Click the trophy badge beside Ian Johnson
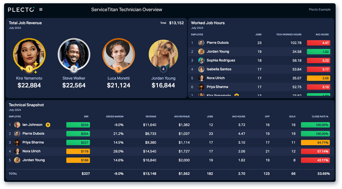This screenshot has height=189, width=342. pos(48,125)
